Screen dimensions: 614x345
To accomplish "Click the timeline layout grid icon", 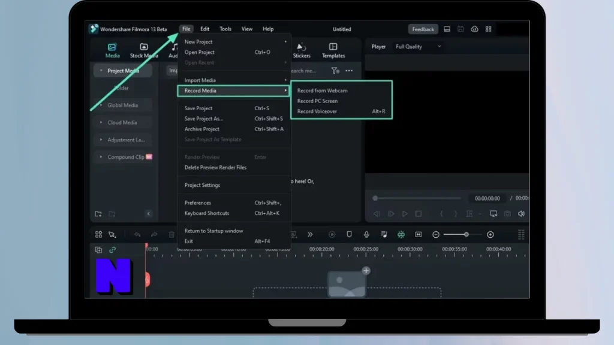I will pyautogui.click(x=98, y=235).
